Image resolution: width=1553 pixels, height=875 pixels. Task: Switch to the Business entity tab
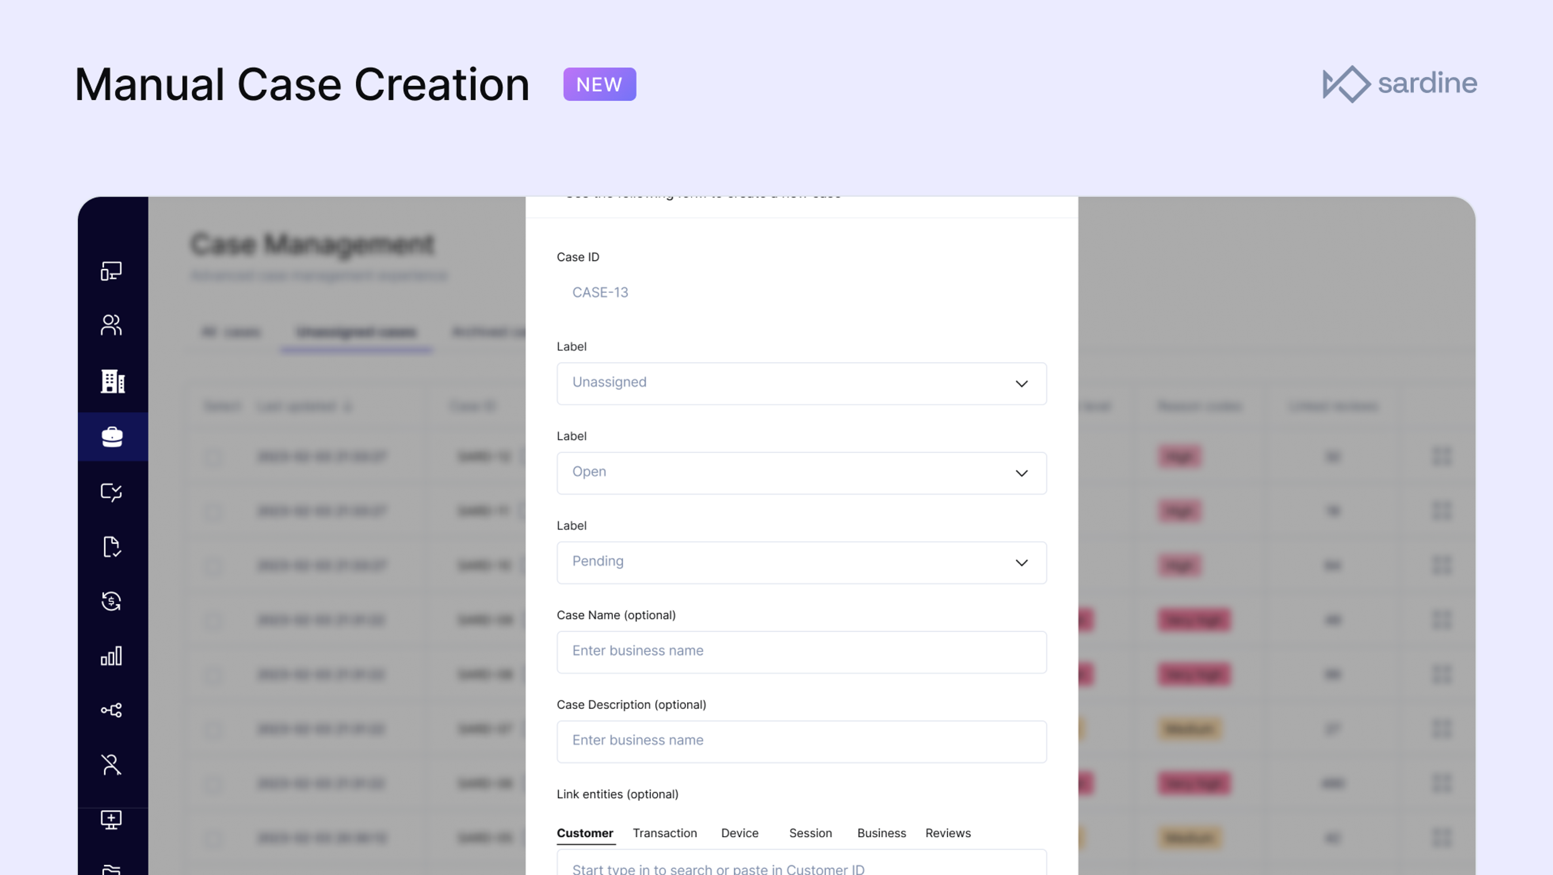click(x=881, y=833)
